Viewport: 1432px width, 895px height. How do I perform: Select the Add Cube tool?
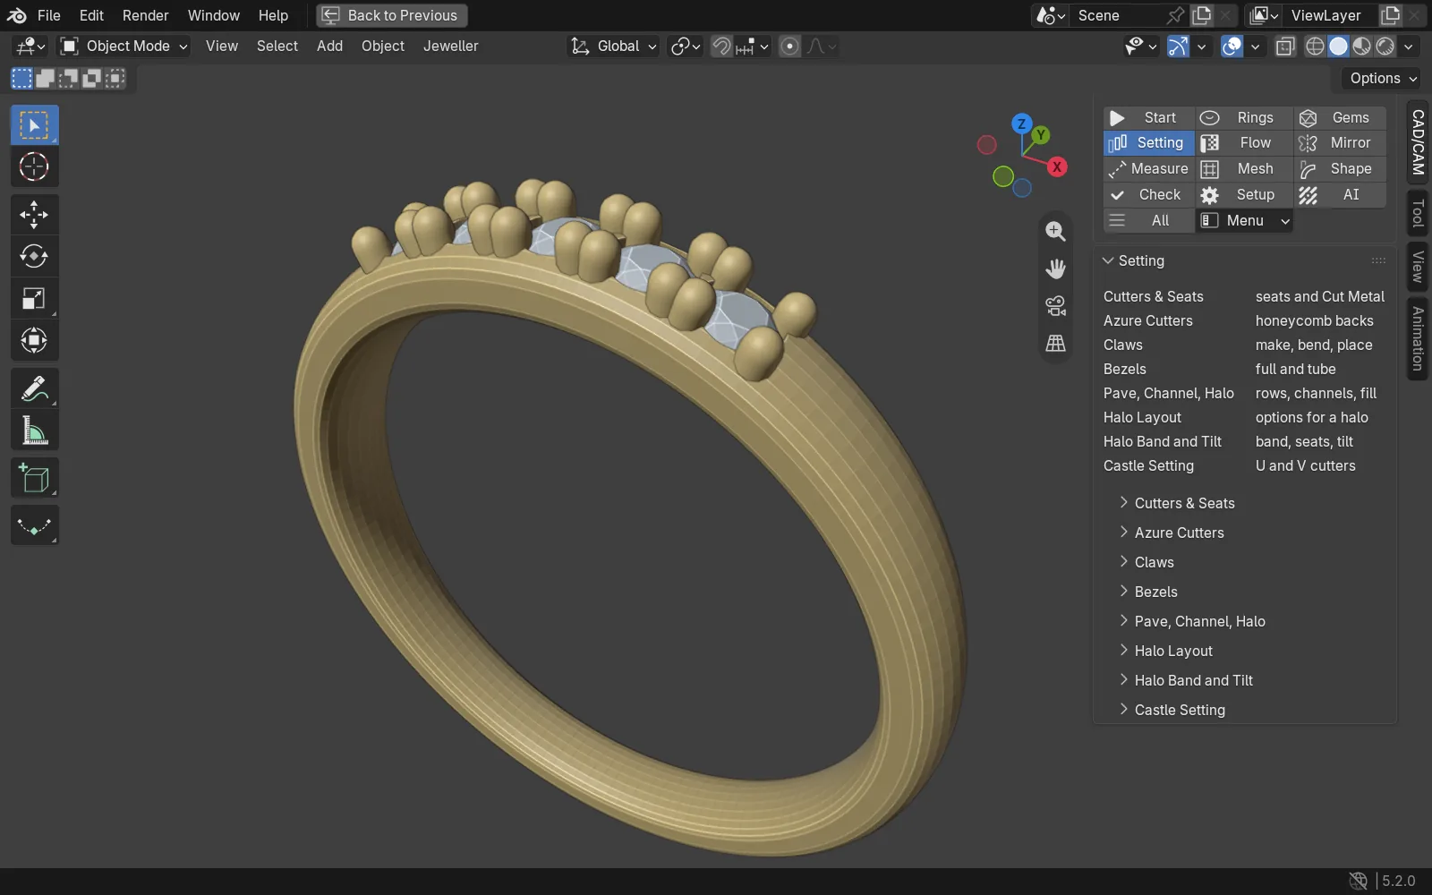[x=34, y=479]
